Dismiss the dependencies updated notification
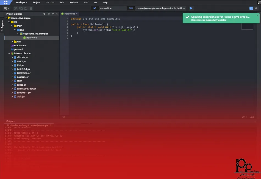261x179 pixels. coord(257,15)
